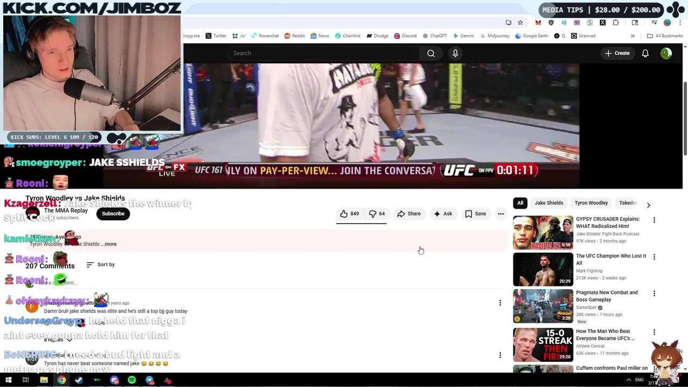The width and height of the screenshot is (688, 387).
Task: Open menu for 'Damn bruh jake shields' comment
Action: tap(500, 303)
